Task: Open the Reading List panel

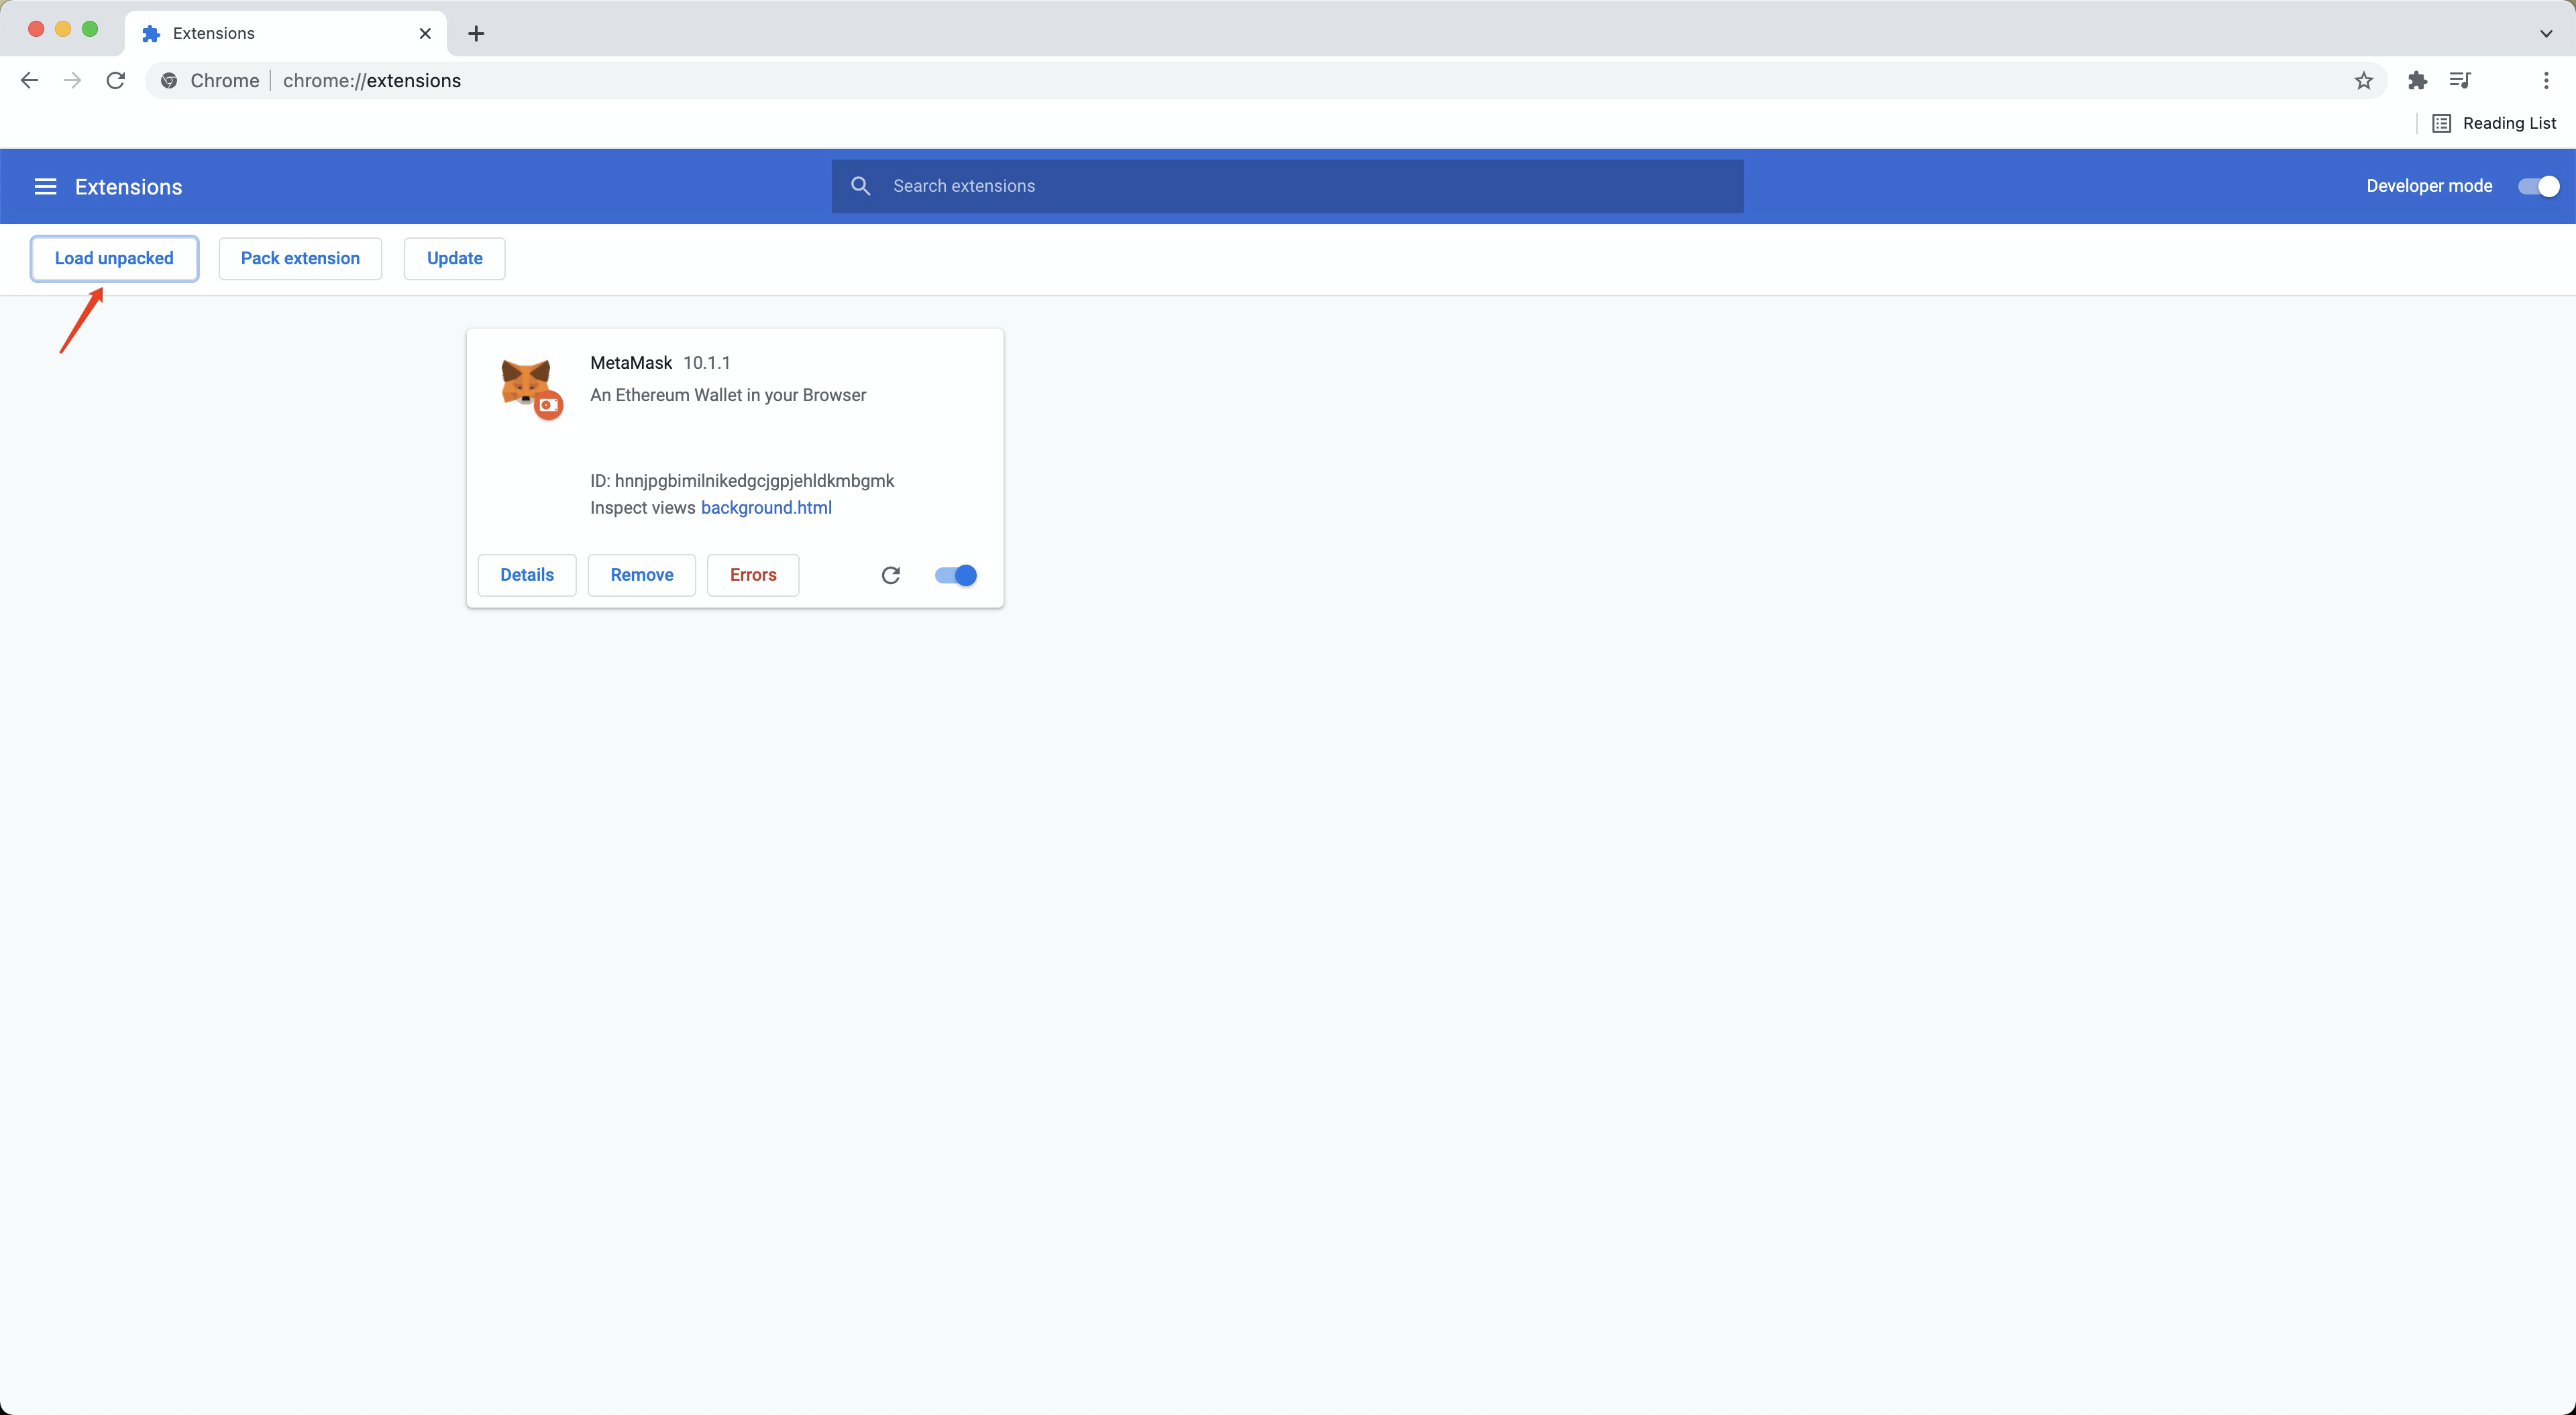Action: (x=2494, y=123)
